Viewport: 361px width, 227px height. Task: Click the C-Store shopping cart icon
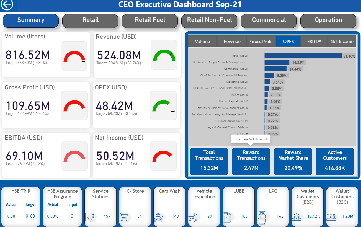point(124,216)
